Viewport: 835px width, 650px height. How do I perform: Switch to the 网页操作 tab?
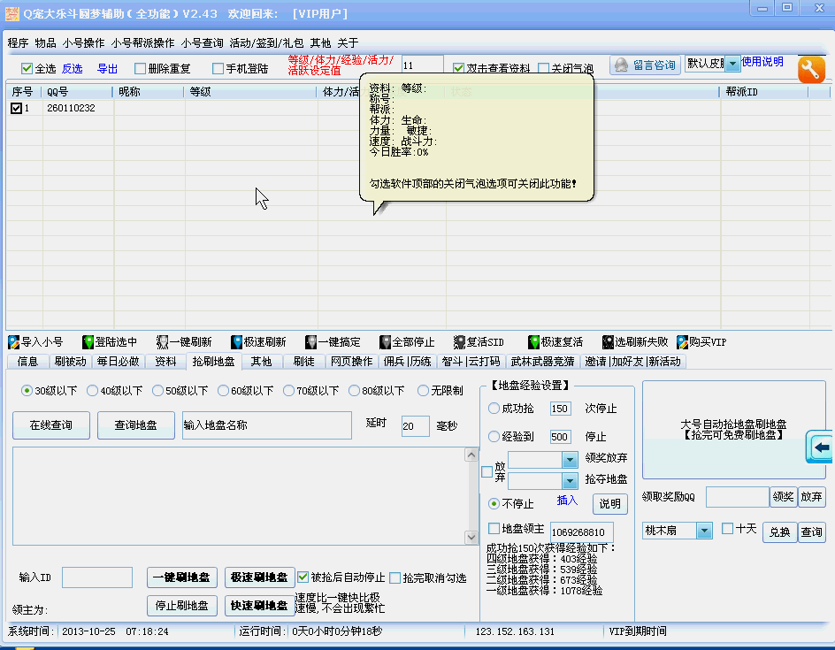tap(351, 362)
